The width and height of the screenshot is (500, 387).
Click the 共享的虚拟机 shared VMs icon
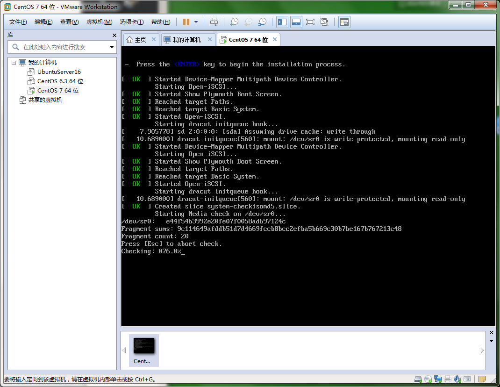tap(22, 100)
